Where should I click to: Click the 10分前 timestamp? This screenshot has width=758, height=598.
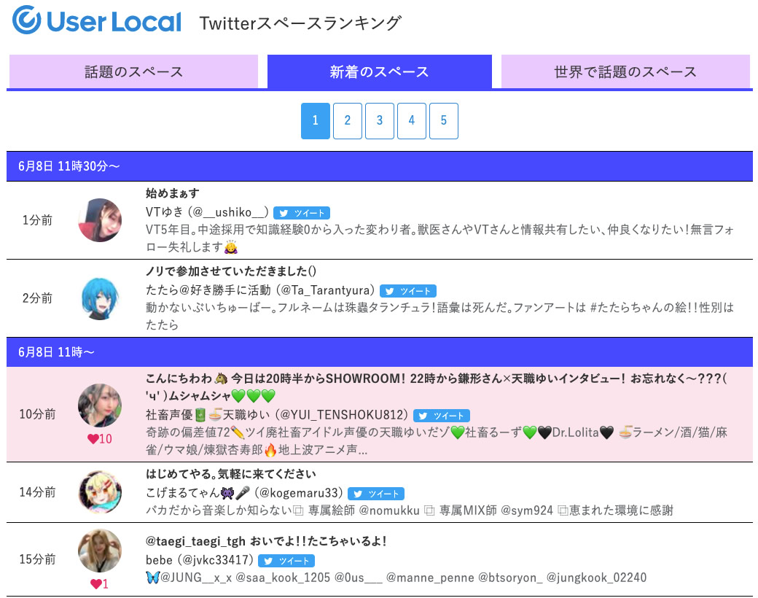(37, 414)
